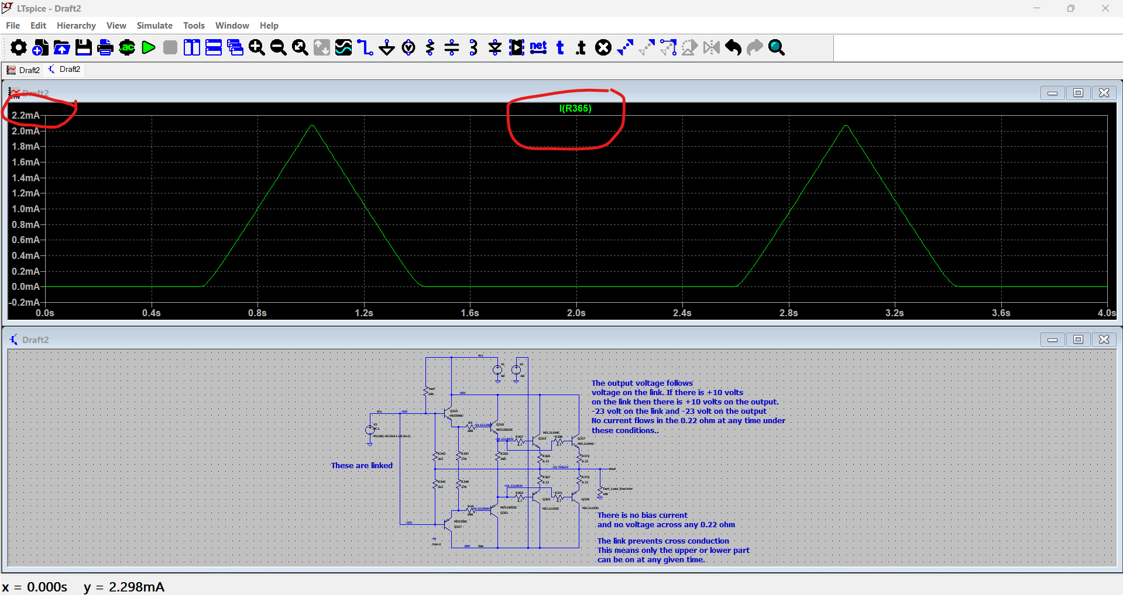This screenshot has height=595, width=1123.
Task: Open the File menu
Action: 13,26
